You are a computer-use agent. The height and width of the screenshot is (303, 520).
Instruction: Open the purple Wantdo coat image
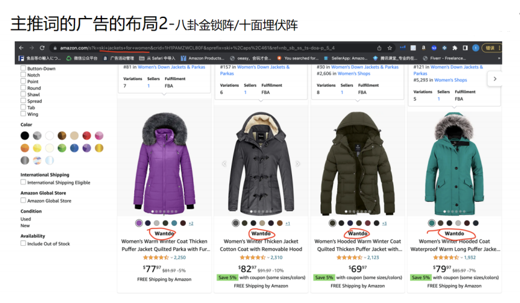coord(164,163)
